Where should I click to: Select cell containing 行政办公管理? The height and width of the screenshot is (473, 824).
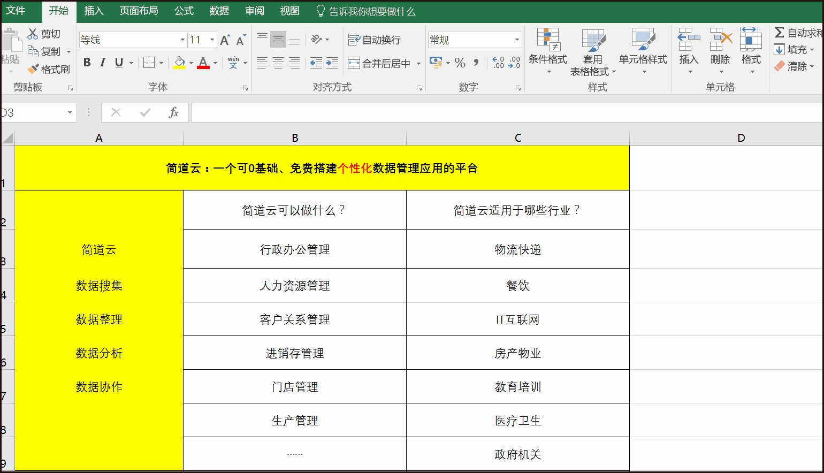coord(295,249)
